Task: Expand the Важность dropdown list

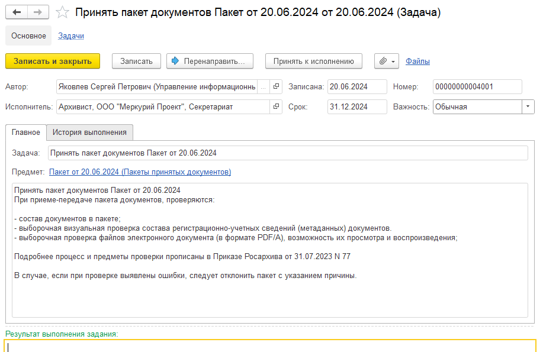Action: tap(528, 106)
